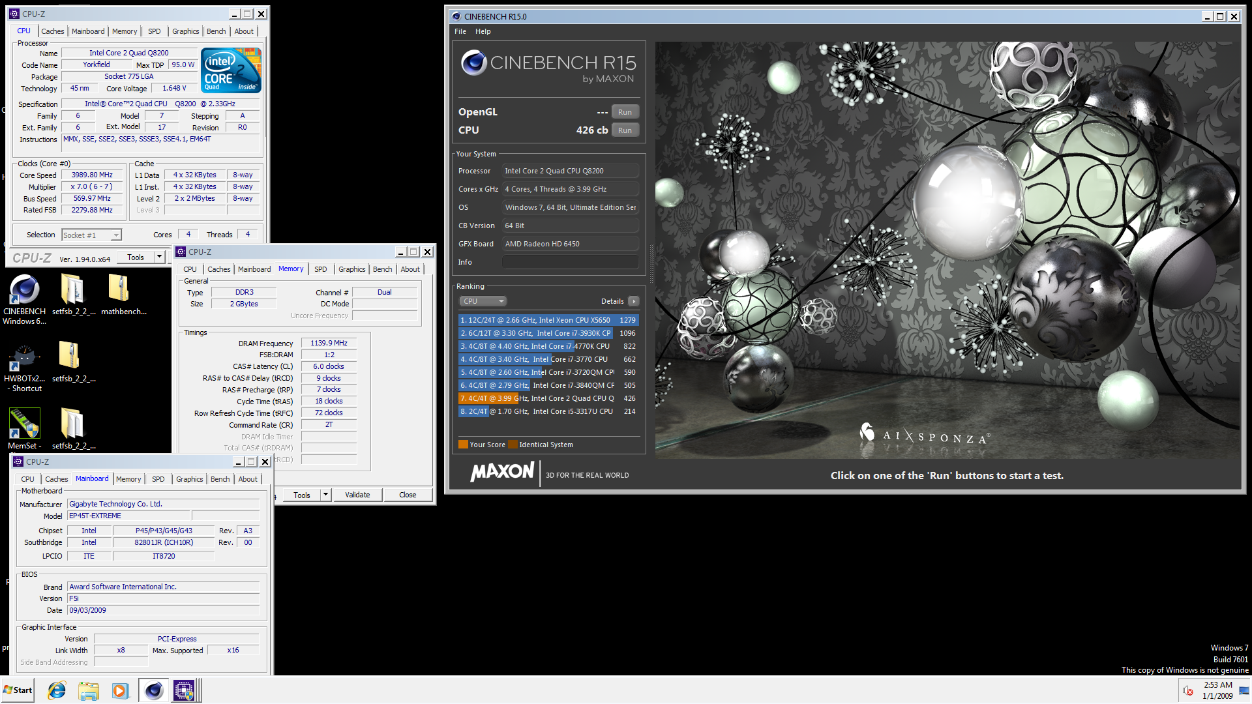Switch to CPU-Z taskbar button
Screen dimensions: 1252x704
click(x=185, y=690)
